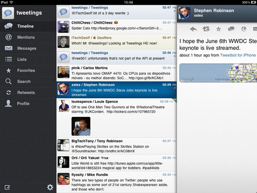The width and height of the screenshot is (257, 193).
Task: Click the Search magnifier icon
Action: pyautogui.click(x=9, y=81)
